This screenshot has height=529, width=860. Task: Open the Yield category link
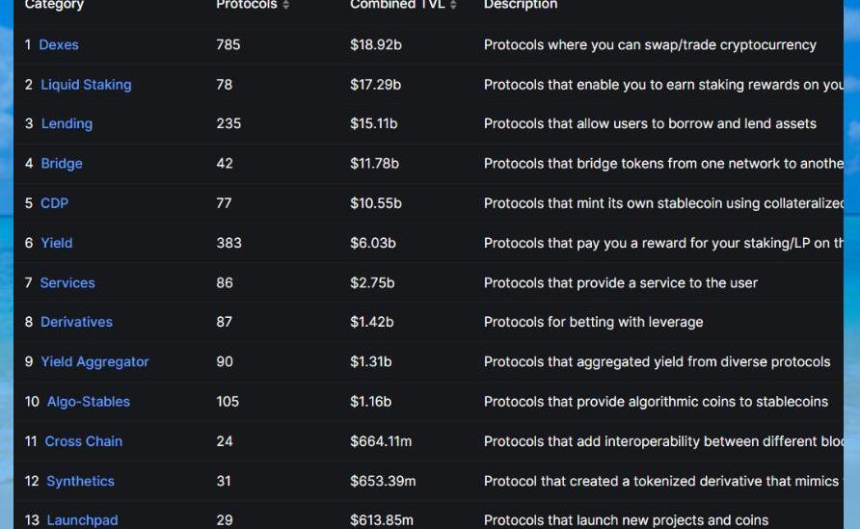[x=57, y=243]
